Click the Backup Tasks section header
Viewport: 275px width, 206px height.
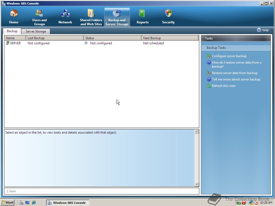(236, 48)
